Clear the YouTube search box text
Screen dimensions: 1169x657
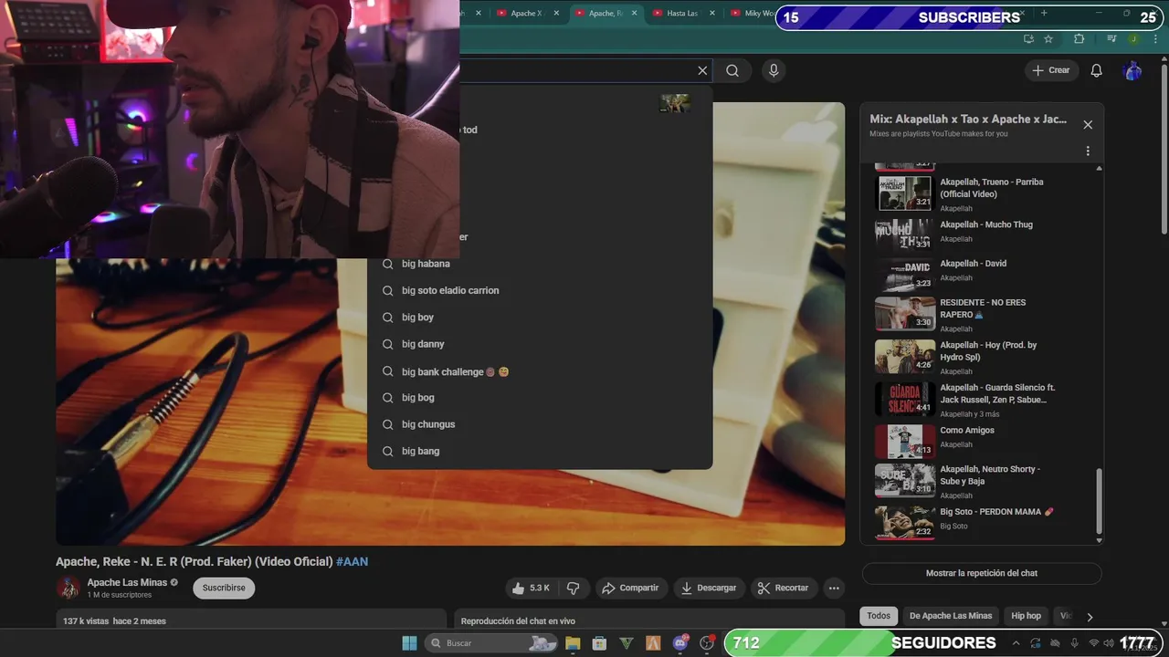tap(702, 70)
